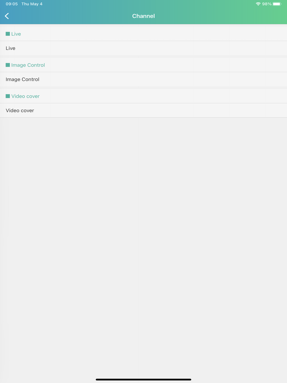Select the green Video cover section header label
Viewport: 287px width, 383px height.
[26, 96]
